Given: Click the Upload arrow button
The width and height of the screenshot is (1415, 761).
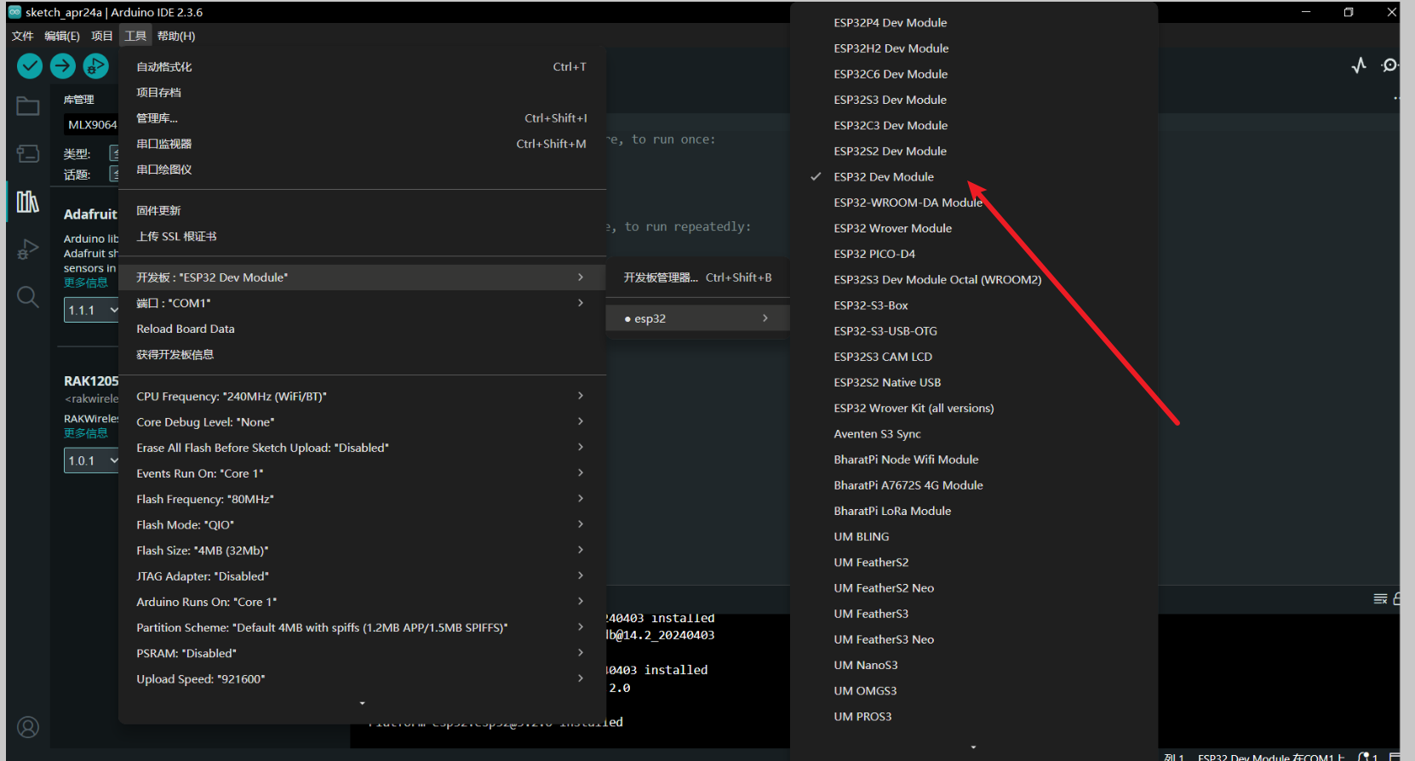Looking at the screenshot, I should click(x=62, y=66).
